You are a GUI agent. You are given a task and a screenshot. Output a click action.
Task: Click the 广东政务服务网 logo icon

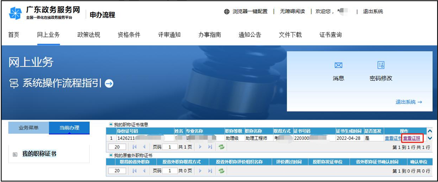tap(15, 13)
